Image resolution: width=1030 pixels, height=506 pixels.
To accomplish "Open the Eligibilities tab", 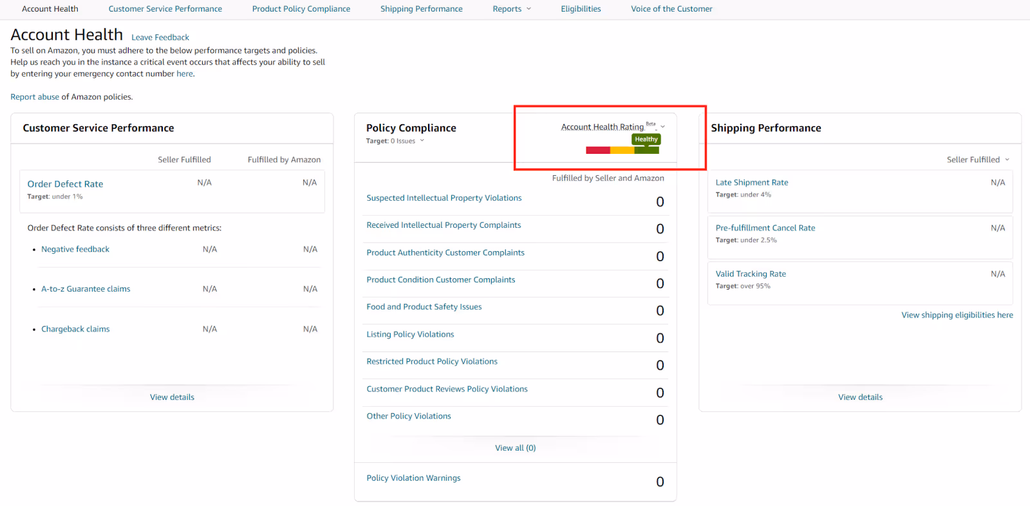I will coord(581,9).
